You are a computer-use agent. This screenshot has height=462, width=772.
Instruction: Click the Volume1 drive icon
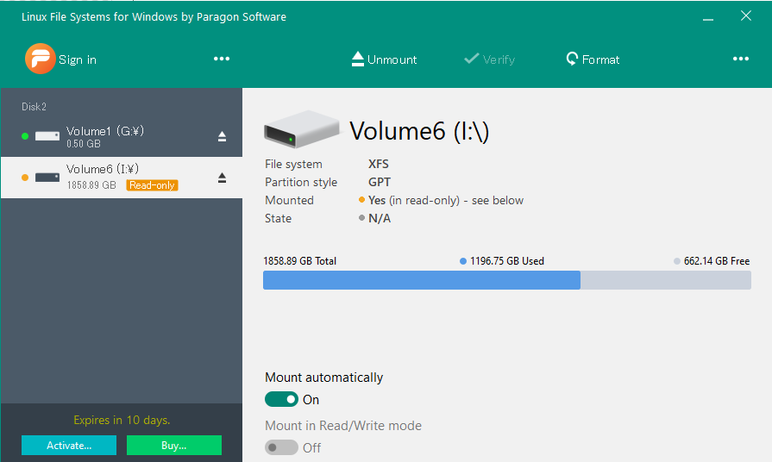pyautogui.click(x=47, y=136)
